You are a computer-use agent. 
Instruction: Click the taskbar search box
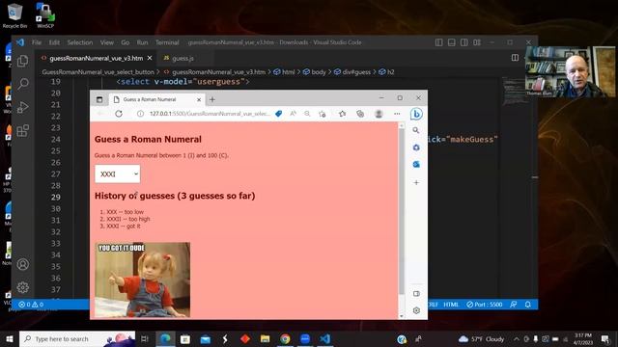tap(77, 338)
